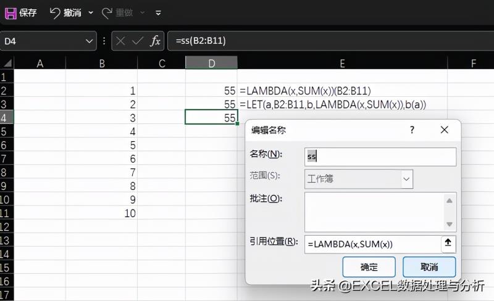Image resolution: width=494 pixels, height=301 pixels.
Task: Select row 2 header
Action: click(6, 91)
